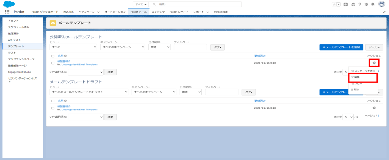This screenshot has width=389, height=160.
Task: Tick select-all checkbox in published templates table
Action: [53, 56]
